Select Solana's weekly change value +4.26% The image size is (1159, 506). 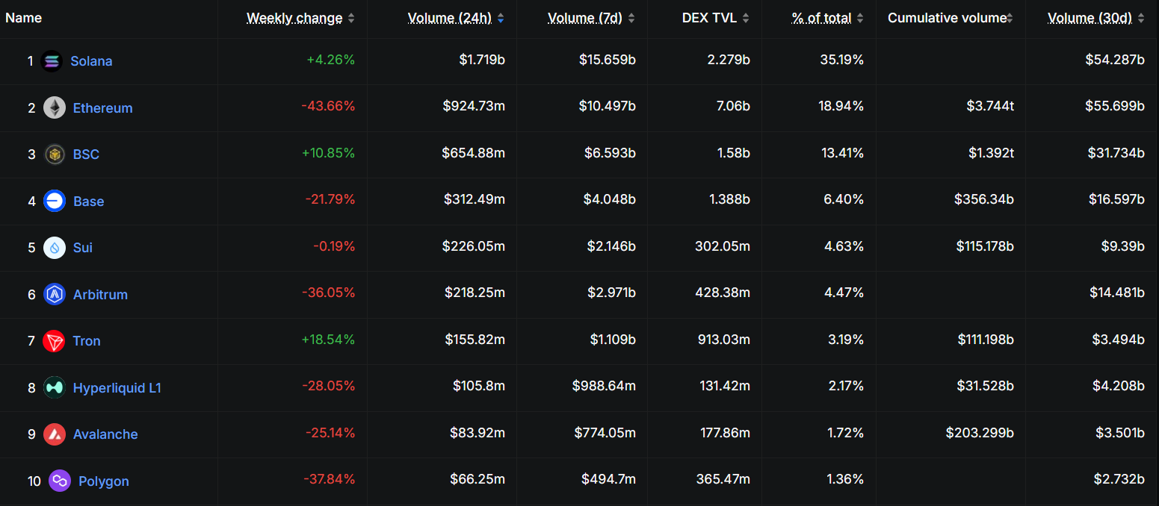(x=331, y=60)
